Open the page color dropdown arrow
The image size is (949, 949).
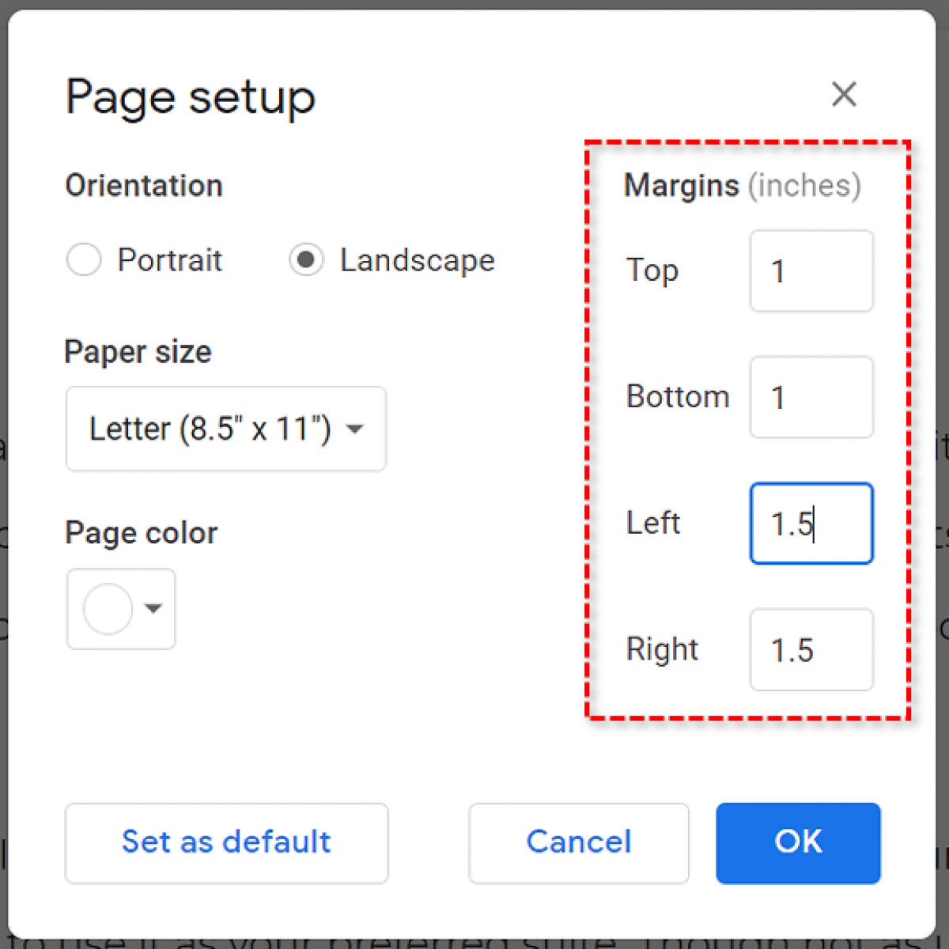tap(153, 609)
